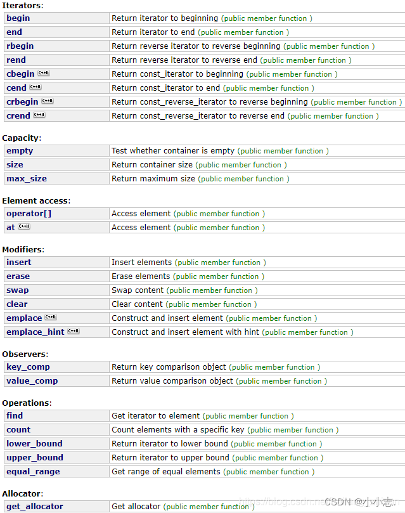Click the C++11 badge next to at
405x513 pixels.
click(24, 226)
